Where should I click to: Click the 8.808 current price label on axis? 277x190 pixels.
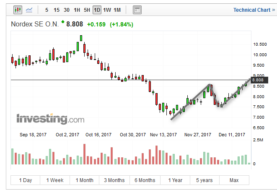pos(259,80)
